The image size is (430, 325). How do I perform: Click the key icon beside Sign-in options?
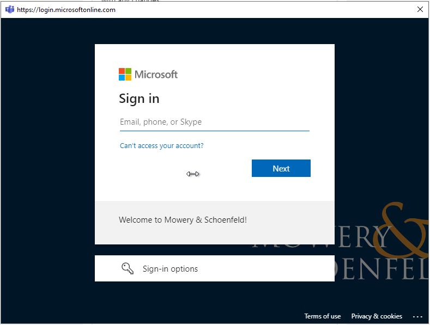tap(128, 268)
